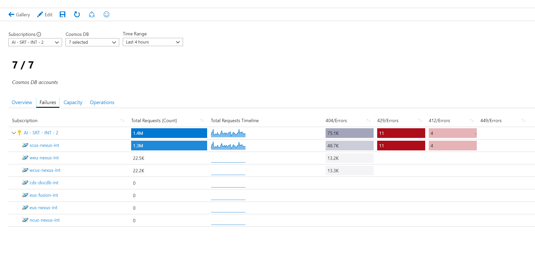Image resolution: width=535 pixels, height=257 pixels.
Task: Click the 22.2K total requests value
Action: 139,170
